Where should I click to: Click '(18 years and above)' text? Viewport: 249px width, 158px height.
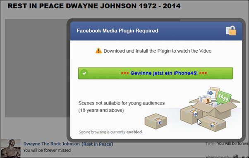tap(101, 110)
